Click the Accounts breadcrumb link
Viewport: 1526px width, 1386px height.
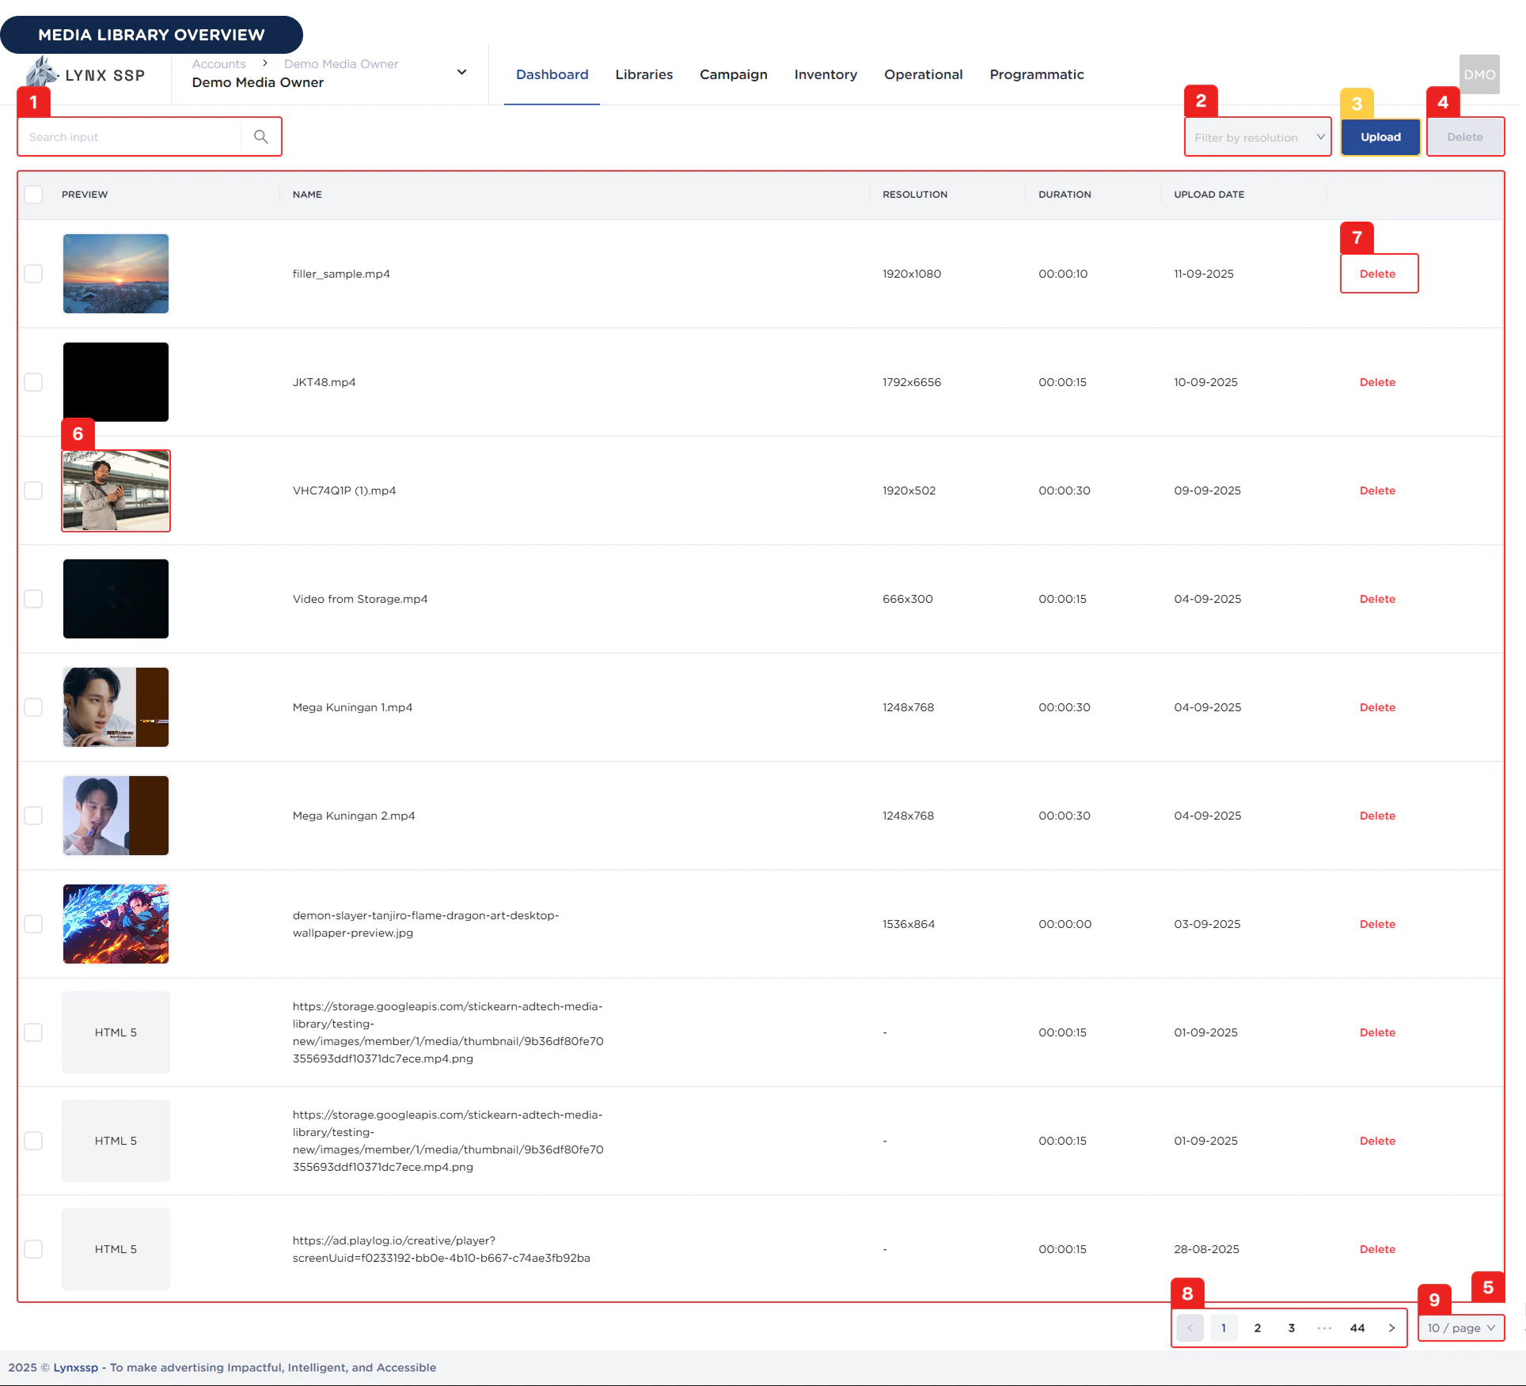(219, 63)
